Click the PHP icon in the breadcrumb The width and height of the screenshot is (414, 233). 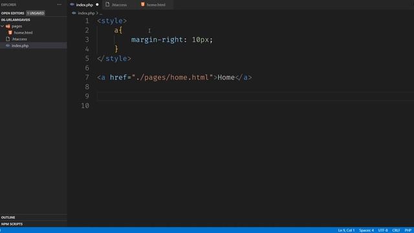tap(74, 13)
